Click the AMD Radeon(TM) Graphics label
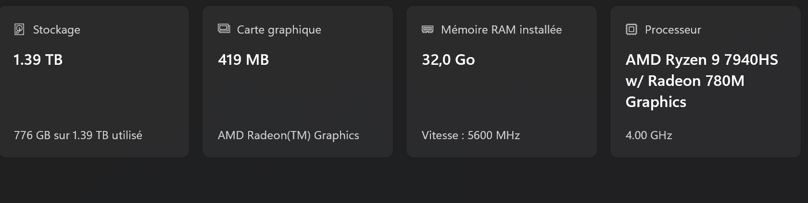This screenshot has width=808, height=203. coord(289,135)
